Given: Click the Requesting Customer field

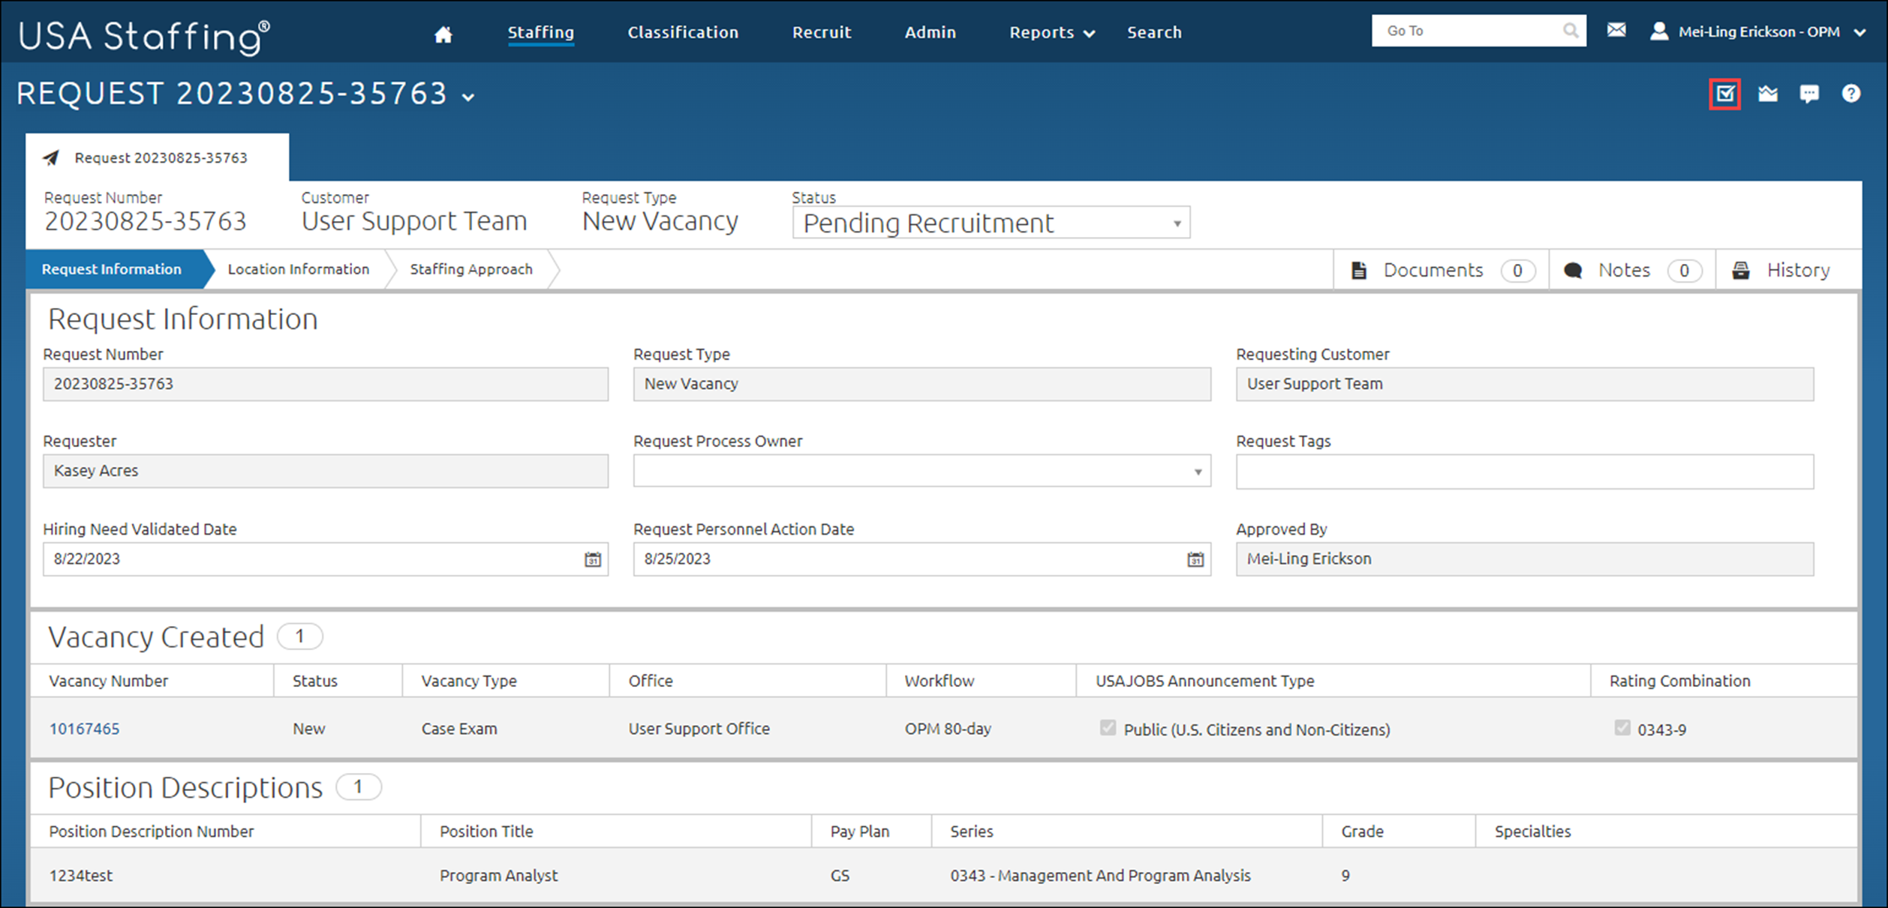Looking at the screenshot, I should pos(1525,384).
